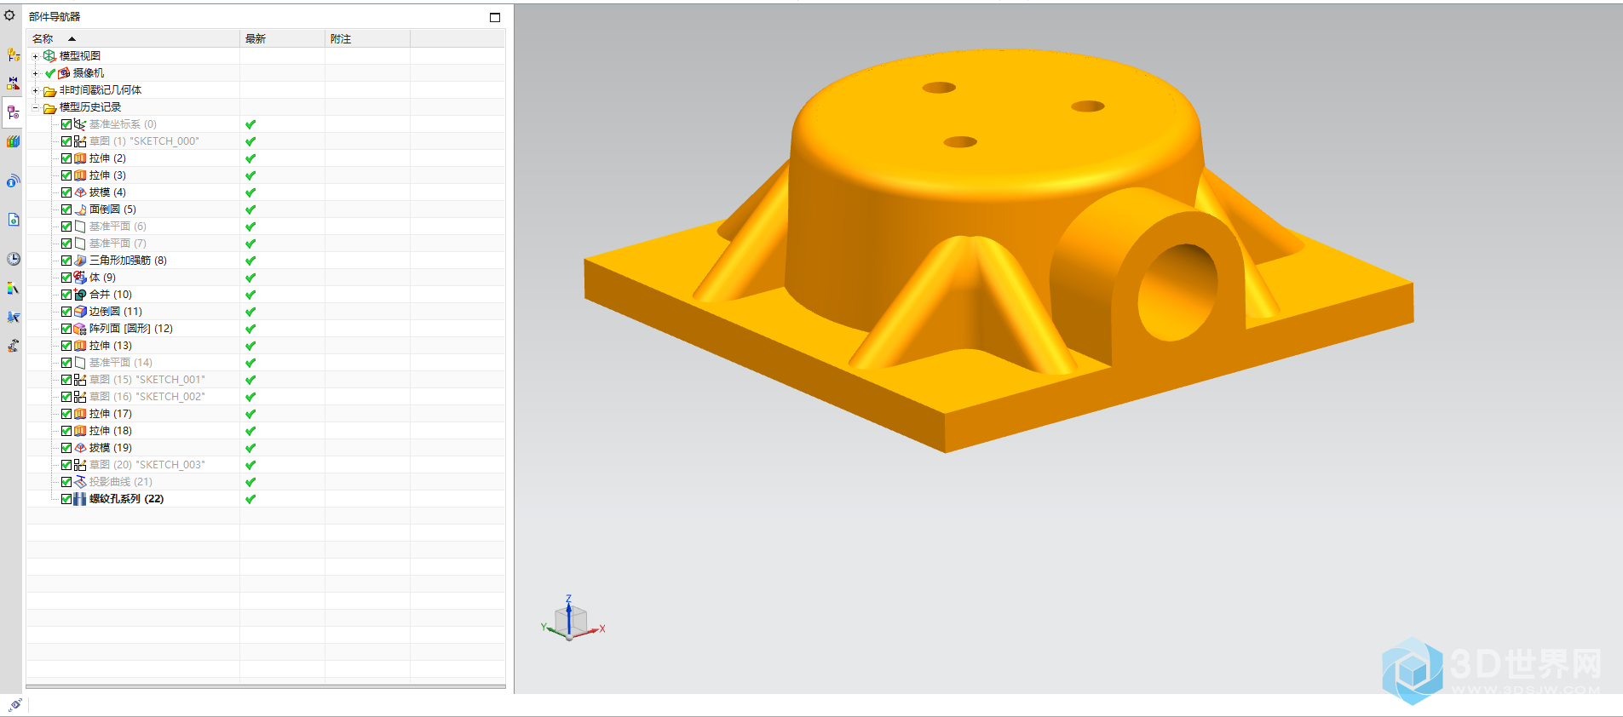Expand the 摄像机 tree node
This screenshot has width=1623, height=717.
(x=35, y=73)
